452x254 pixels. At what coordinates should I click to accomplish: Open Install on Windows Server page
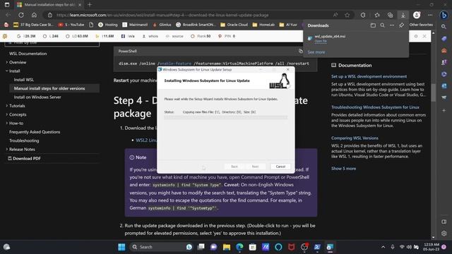click(x=37, y=97)
